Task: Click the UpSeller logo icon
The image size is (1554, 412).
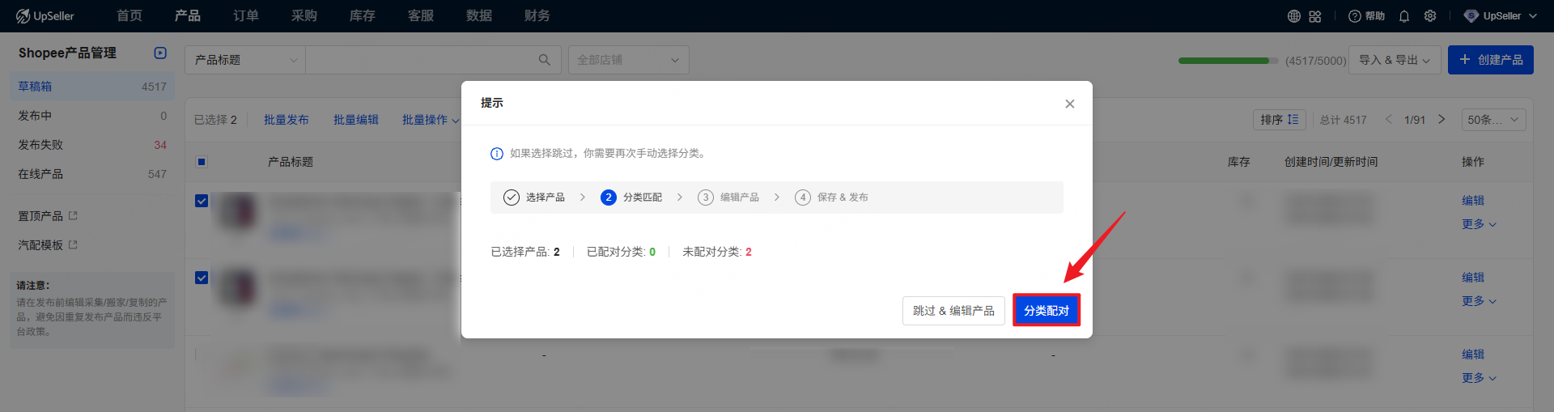Action: pyautogui.click(x=23, y=16)
